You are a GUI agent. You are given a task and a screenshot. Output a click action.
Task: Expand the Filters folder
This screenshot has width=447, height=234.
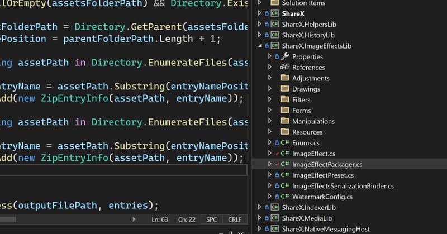[270, 99]
